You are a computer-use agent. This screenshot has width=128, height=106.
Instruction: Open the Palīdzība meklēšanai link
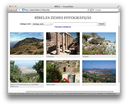63,27
